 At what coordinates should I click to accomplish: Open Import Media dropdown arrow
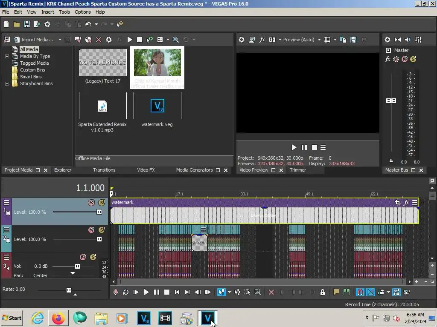click(x=60, y=40)
